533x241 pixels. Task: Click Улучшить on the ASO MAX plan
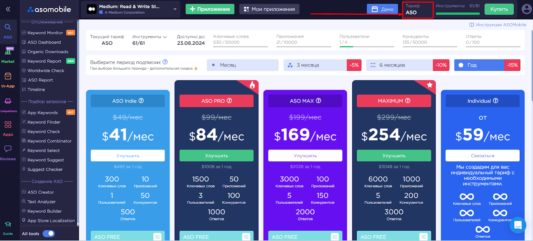(305, 155)
